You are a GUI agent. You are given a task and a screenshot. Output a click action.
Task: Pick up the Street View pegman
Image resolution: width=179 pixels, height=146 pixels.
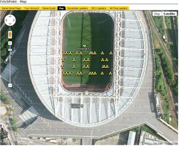(10, 35)
